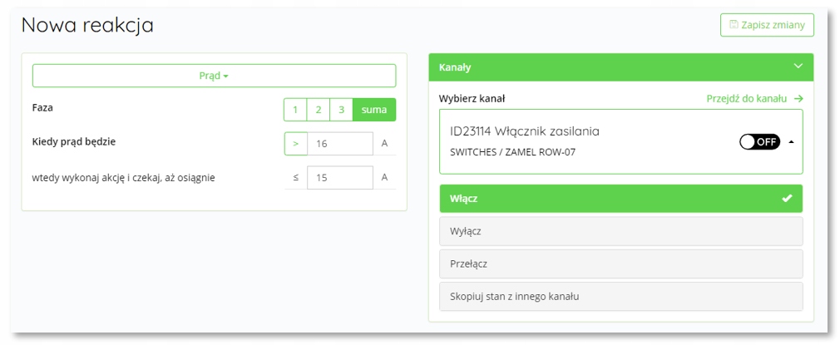Click the arrow beside Przejdź do kanału

coord(798,99)
